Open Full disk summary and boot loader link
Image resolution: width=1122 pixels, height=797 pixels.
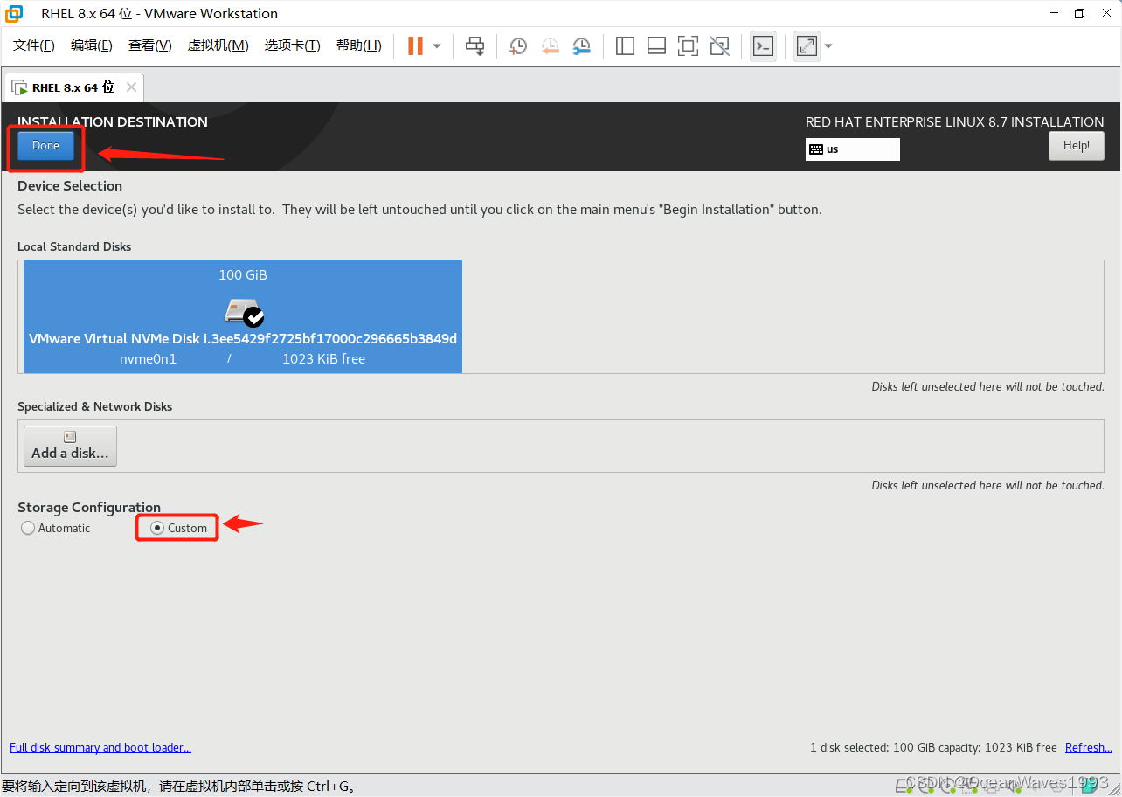pyautogui.click(x=100, y=747)
